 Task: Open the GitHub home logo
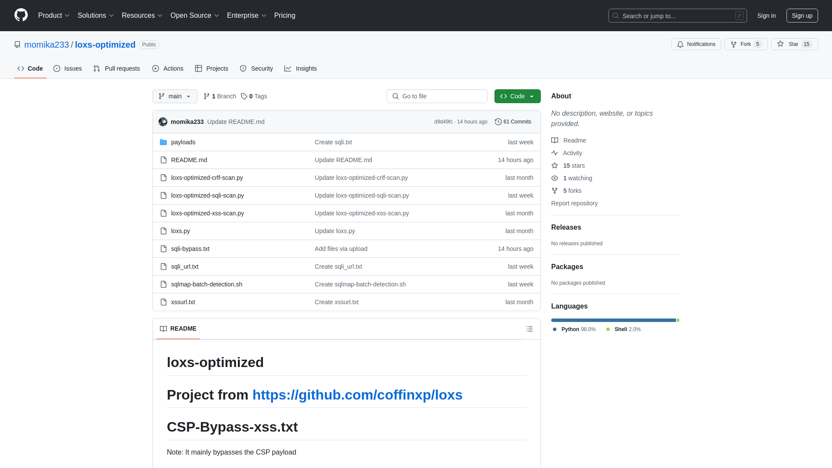21,15
